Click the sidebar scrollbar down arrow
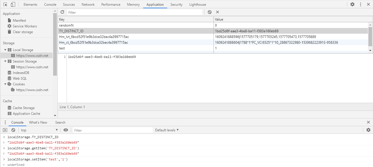The width and height of the screenshot is (373, 167). click(55, 115)
